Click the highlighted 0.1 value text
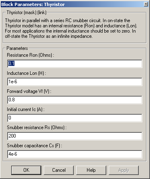The image size is (150, 179). [11, 64]
